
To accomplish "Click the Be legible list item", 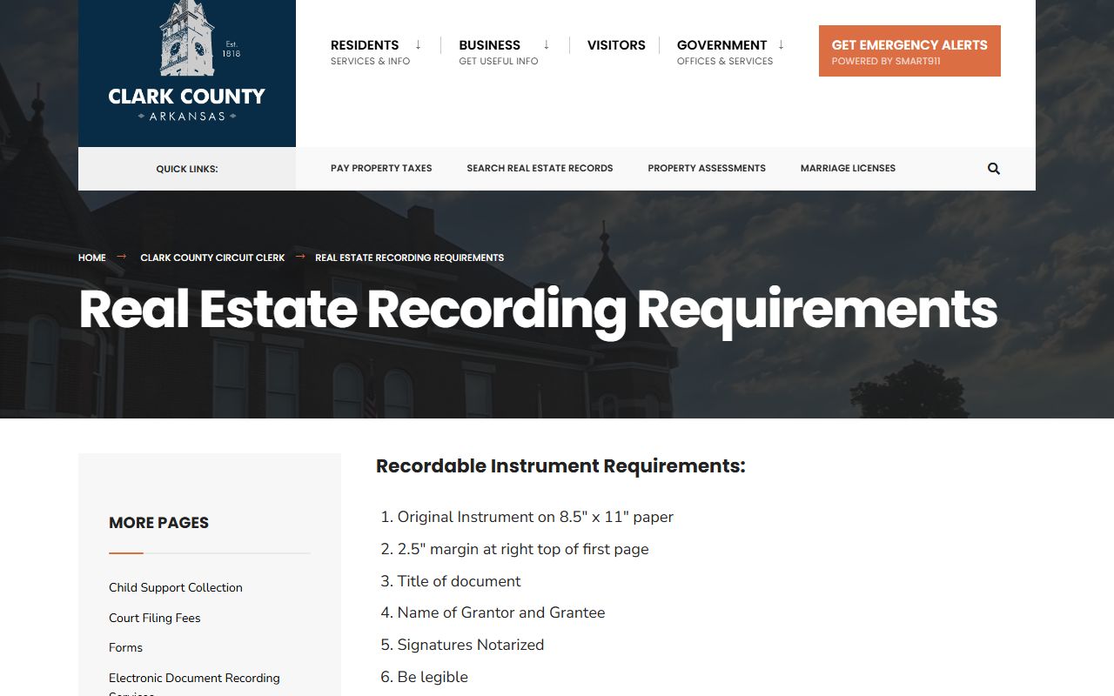I will point(433,677).
